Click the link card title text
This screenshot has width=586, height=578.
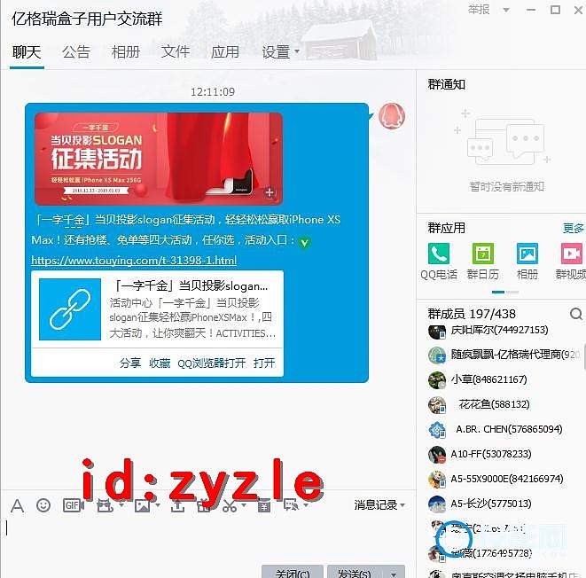click(191, 286)
